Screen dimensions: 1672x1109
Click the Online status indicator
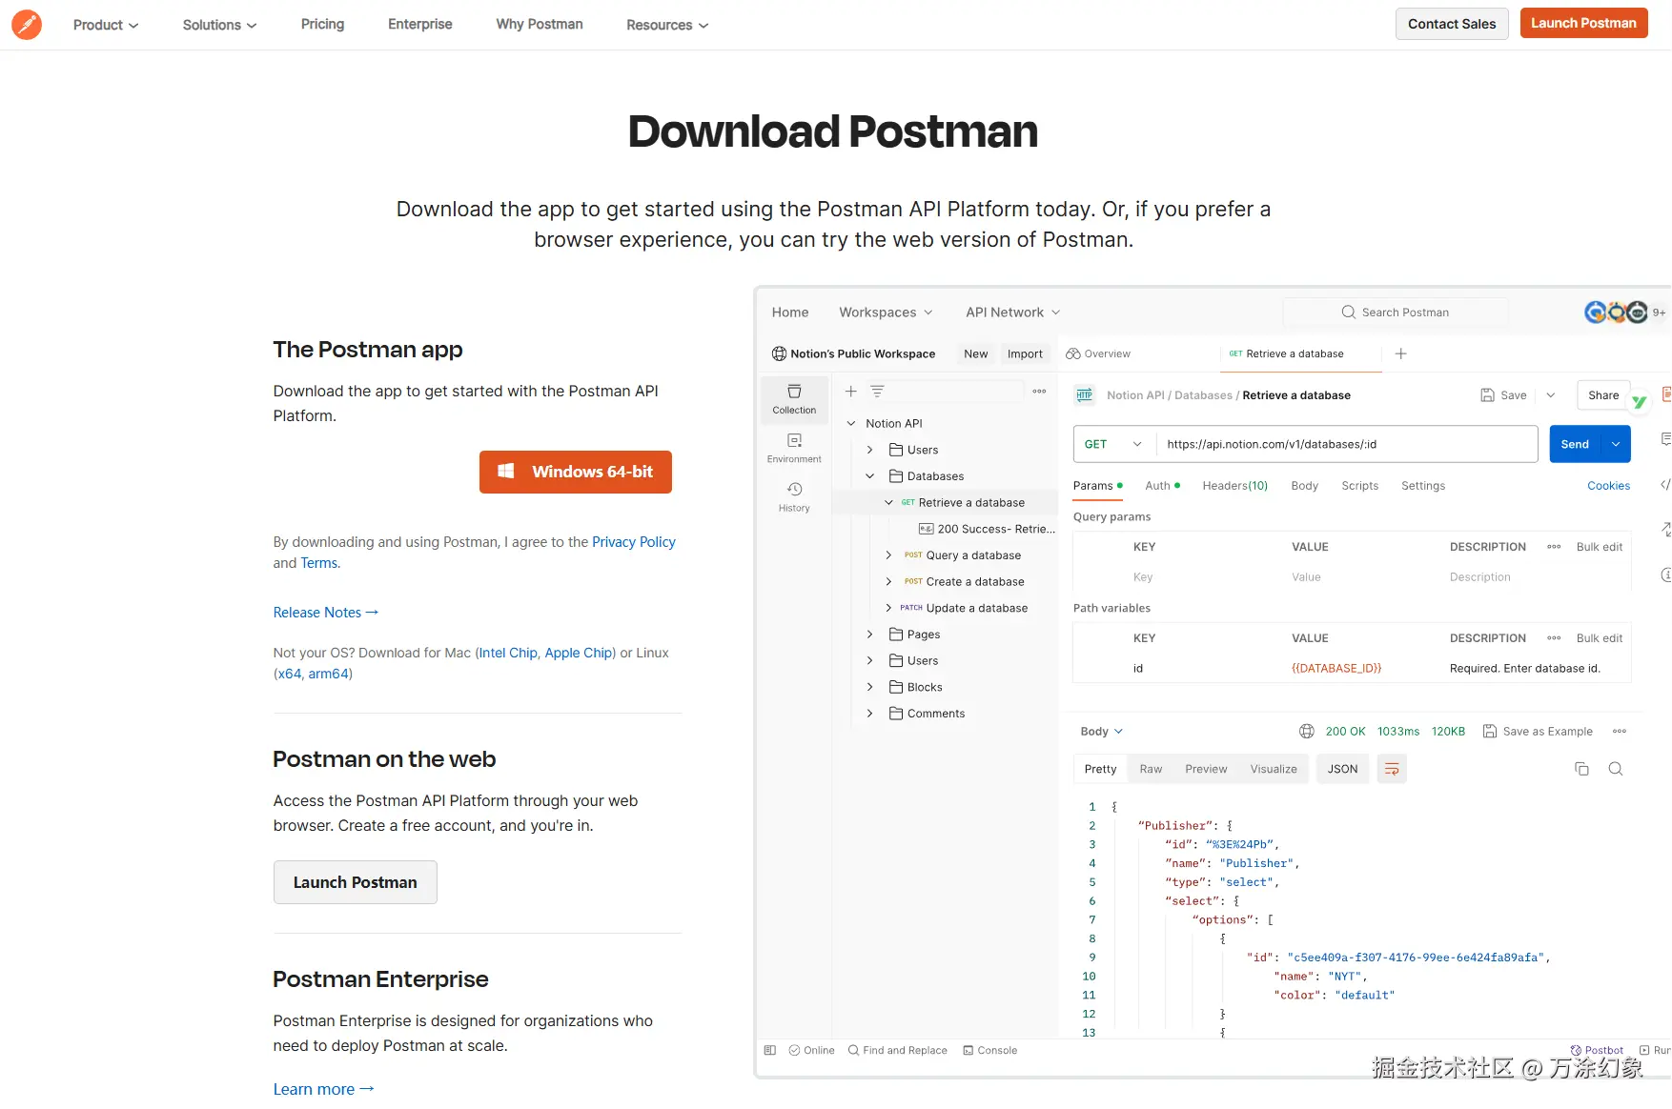click(811, 1051)
